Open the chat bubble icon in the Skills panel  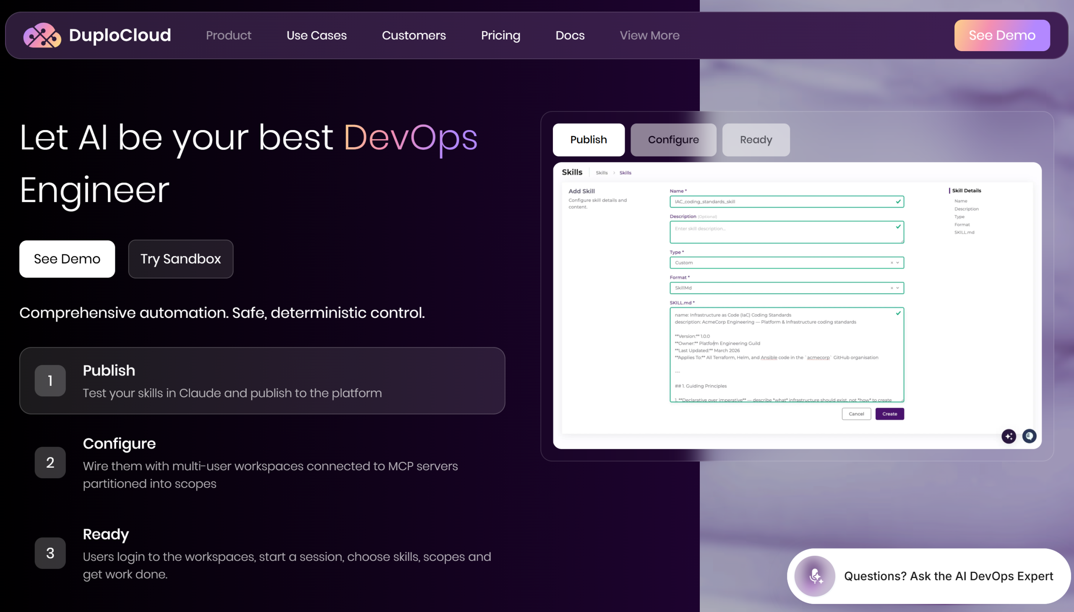1029,436
